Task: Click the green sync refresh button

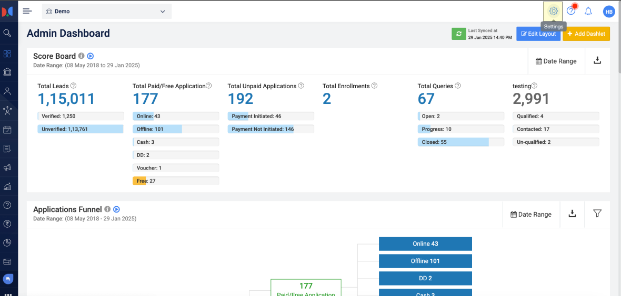Action: (459, 34)
